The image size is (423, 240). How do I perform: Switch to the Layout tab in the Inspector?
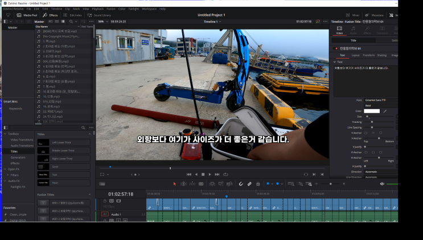tap(355, 55)
